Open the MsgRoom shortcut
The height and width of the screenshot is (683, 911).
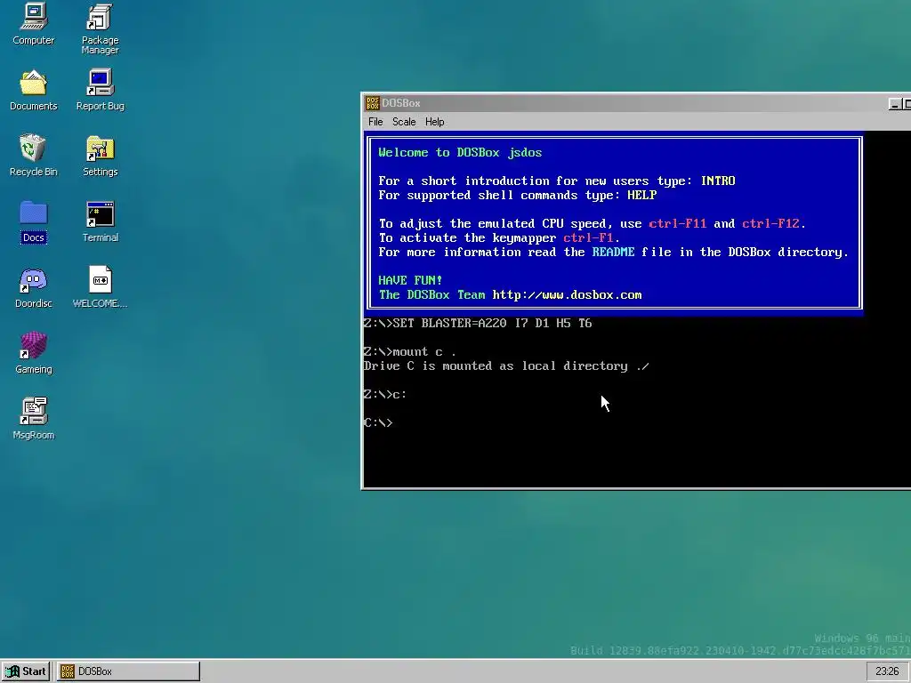pyautogui.click(x=33, y=419)
